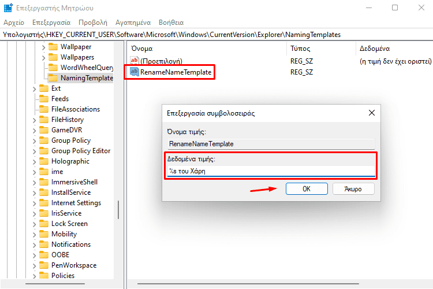Viewport: 433px width, 289px height.
Task: Select the Mobility folder icon
Action: click(44, 234)
